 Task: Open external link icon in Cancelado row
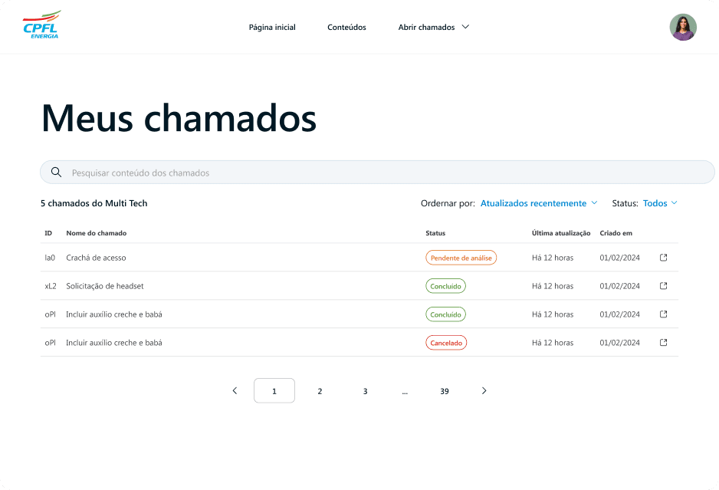point(663,342)
